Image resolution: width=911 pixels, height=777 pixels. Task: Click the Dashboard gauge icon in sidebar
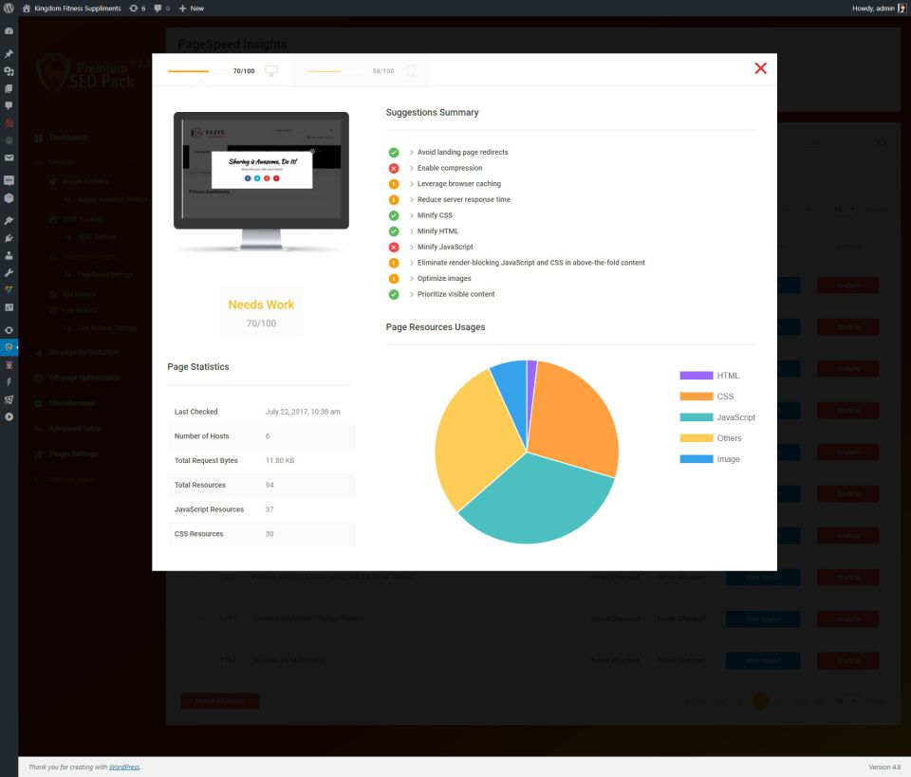coord(9,31)
